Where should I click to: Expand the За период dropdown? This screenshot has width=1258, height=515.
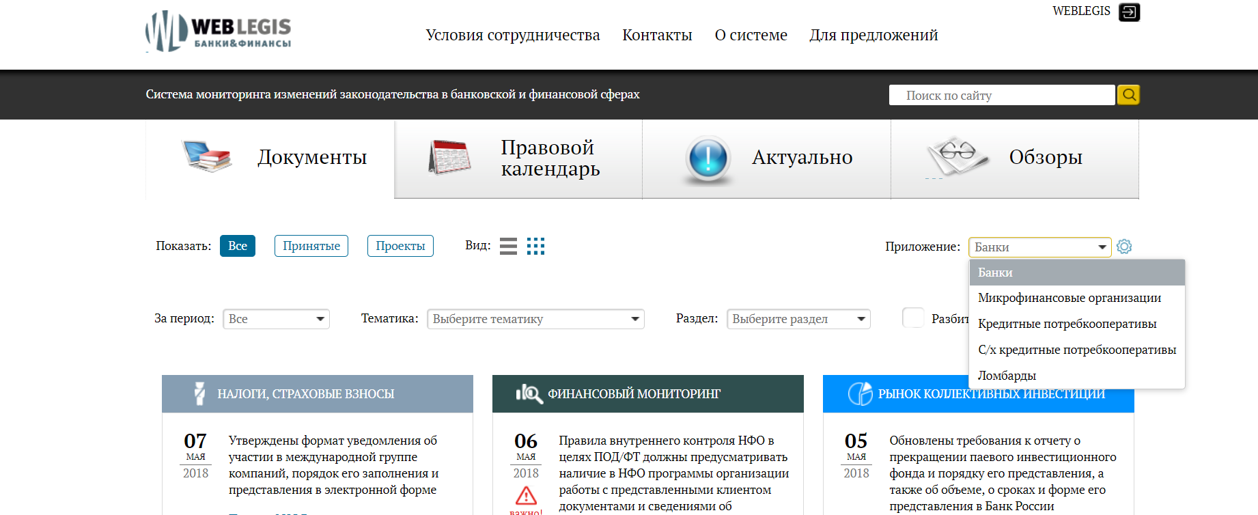(276, 319)
